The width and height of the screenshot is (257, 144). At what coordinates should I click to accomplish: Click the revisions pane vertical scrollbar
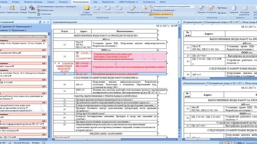click(x=49, y=85)
